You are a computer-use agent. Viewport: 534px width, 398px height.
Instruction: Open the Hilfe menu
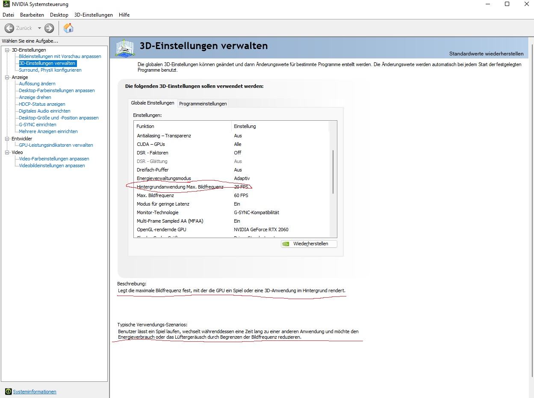point(124,15)
